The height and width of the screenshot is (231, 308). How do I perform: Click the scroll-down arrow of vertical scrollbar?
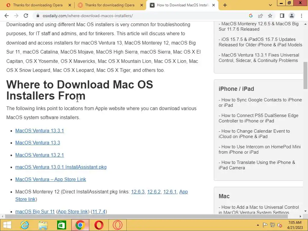pos(306,211)
